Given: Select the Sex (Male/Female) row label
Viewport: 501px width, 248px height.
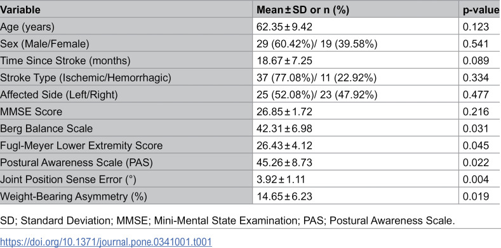Looking at the screenshot, I should pyautogui.click(x=44, y=44).
